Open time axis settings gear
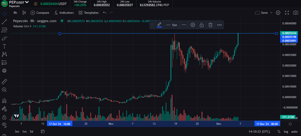The image size is (301, 136). [290, 124]
